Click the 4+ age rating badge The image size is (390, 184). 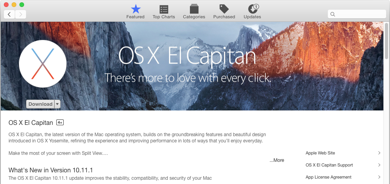coord(60,123)
